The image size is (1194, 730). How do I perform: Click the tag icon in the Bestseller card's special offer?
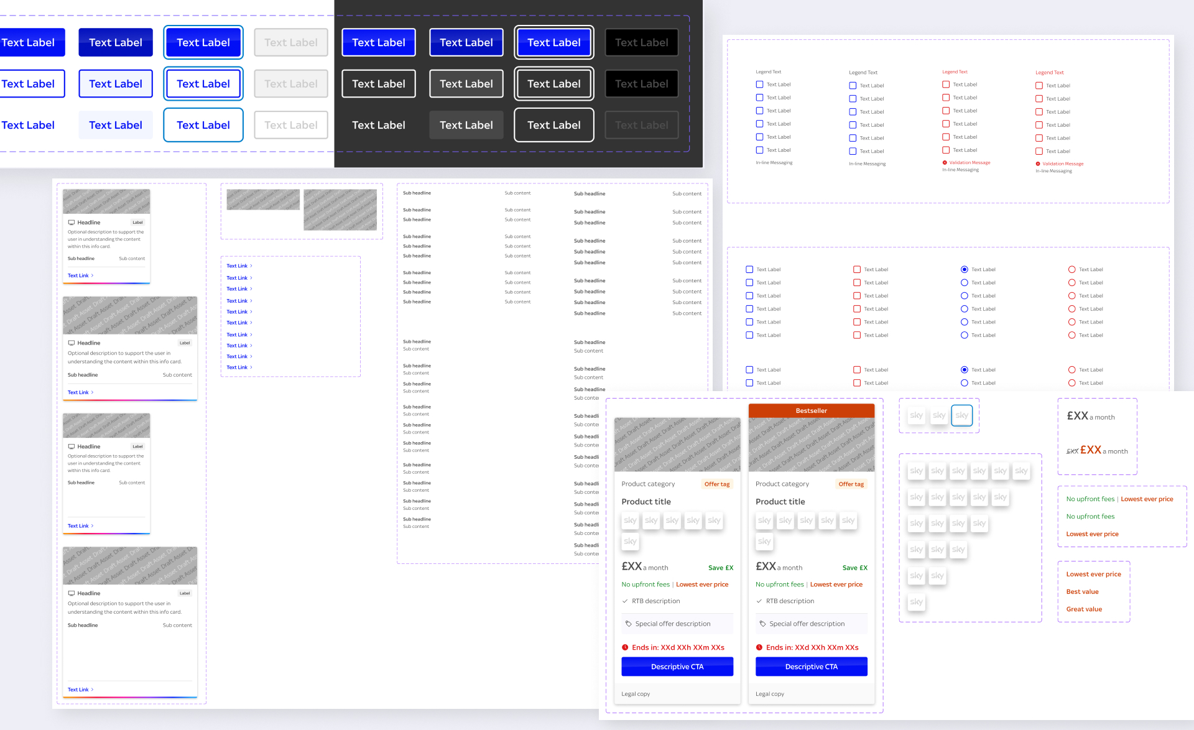point(762,624)
